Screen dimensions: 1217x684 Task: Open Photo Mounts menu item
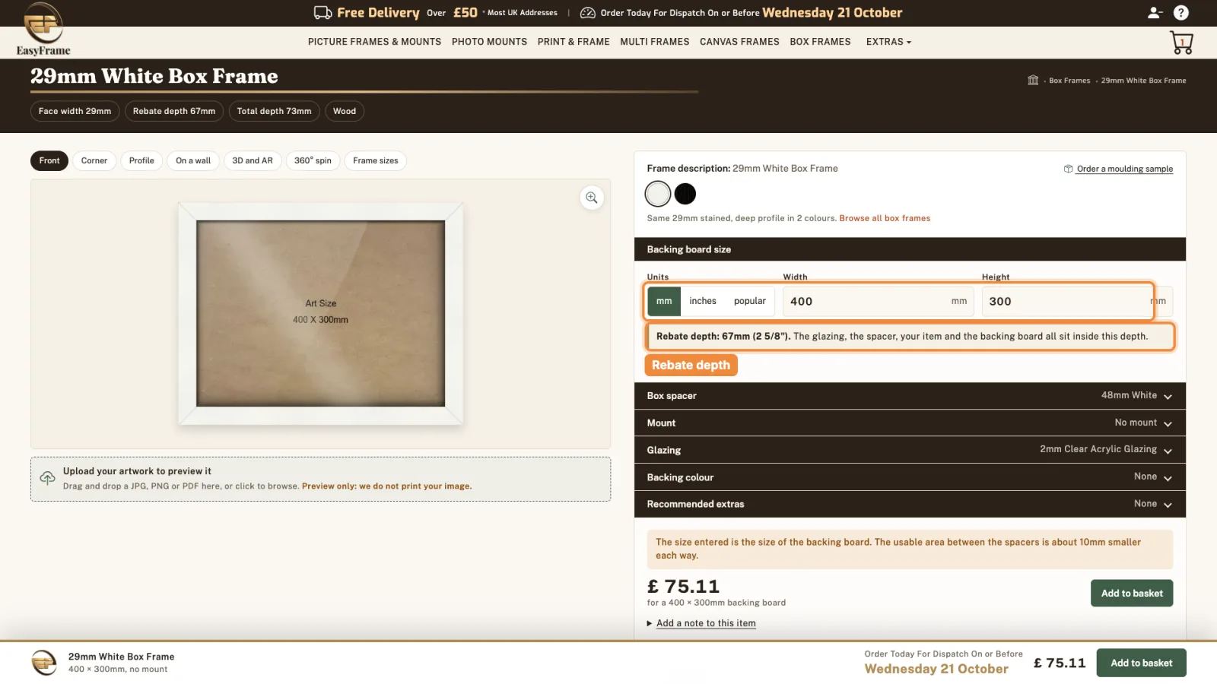click(489, 42)
